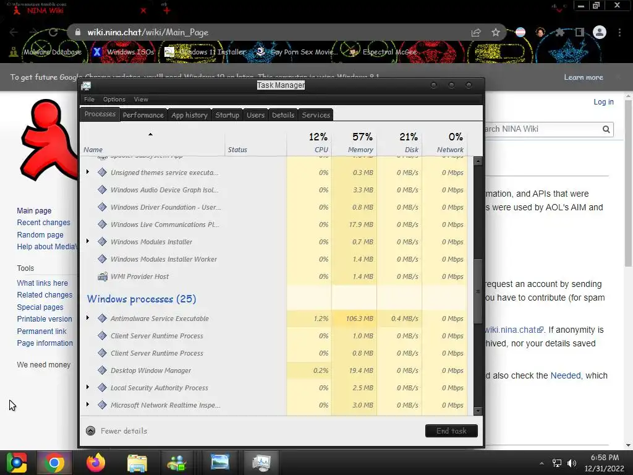633x475 pixels.
Task: Collapse Task Manager with Fewer details
Action: click(117, 431)
